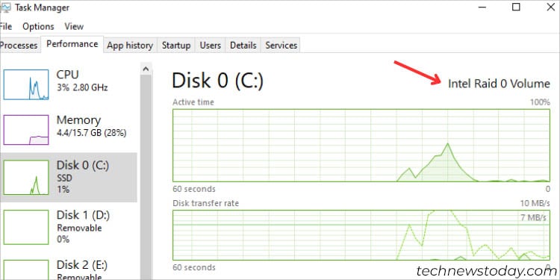The width and height of the screenshot is (560, 280).
Task: Select the Memory usage mini graph
Action: coord(26,130)
